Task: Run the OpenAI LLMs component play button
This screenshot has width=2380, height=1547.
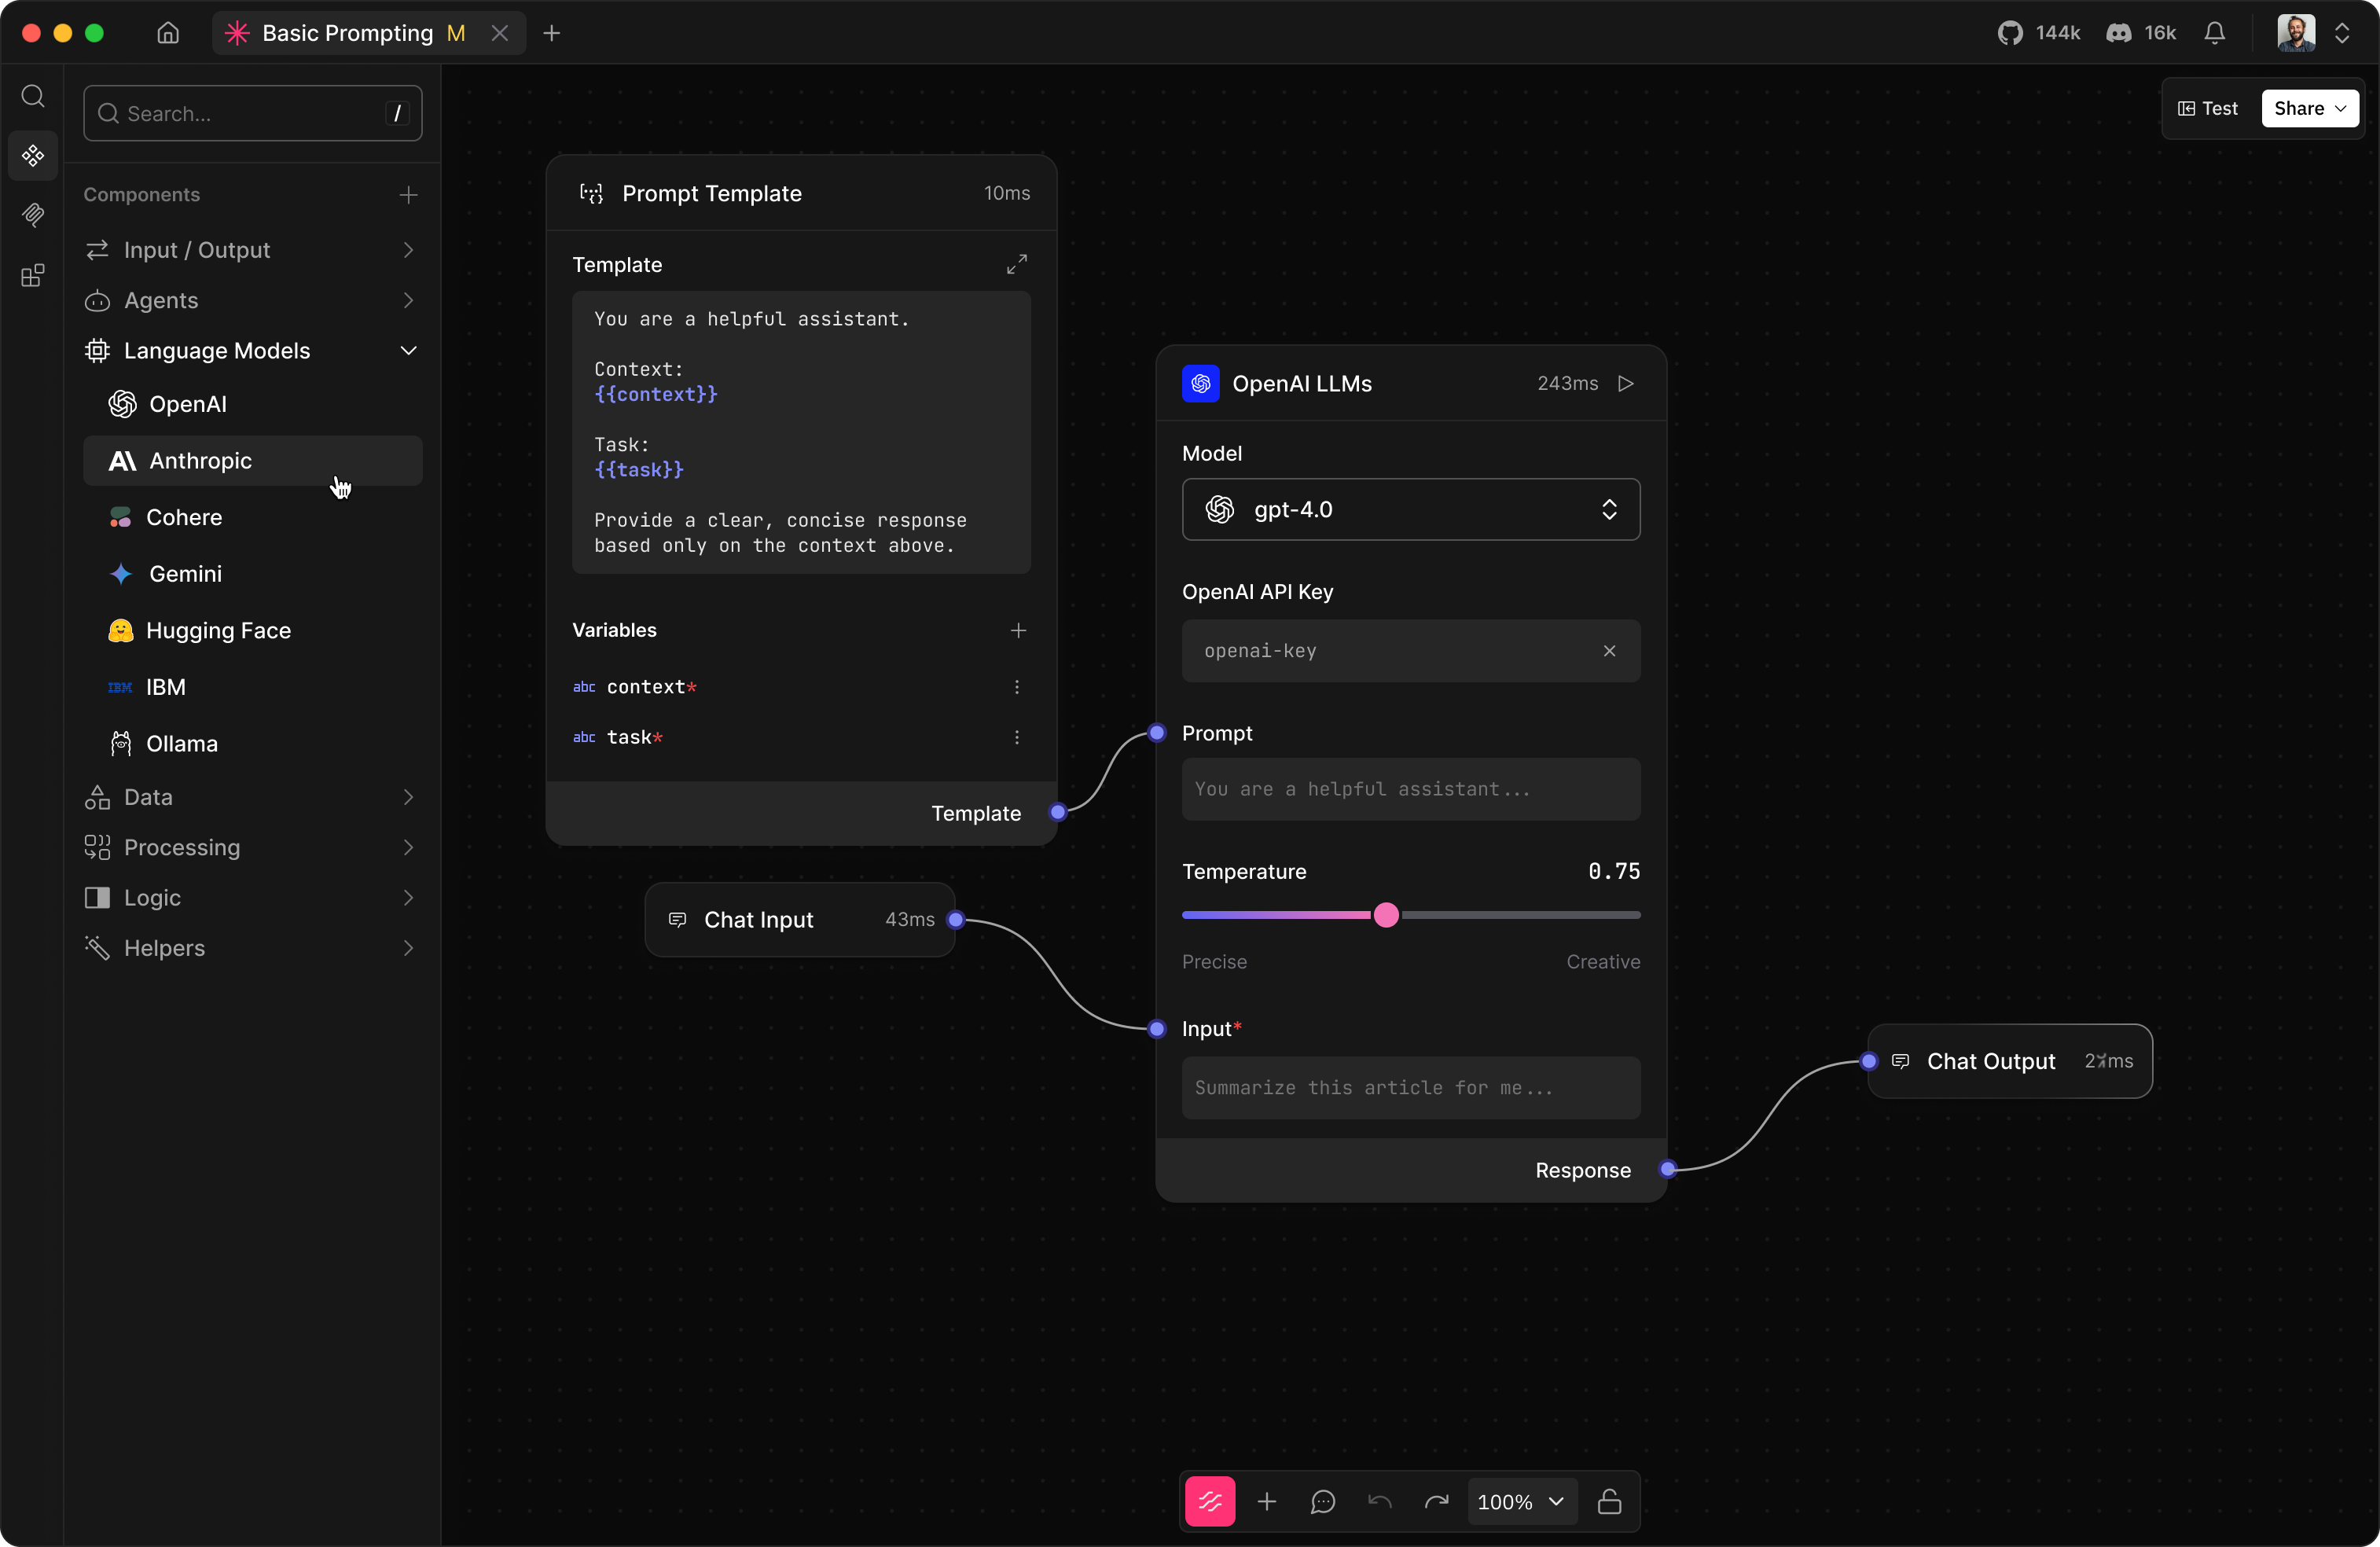Action: (1626, 384)
